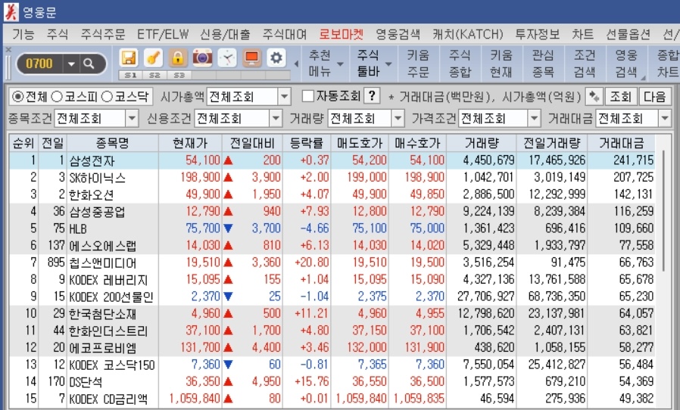Select the 칩스앤미디어 row

332,262
